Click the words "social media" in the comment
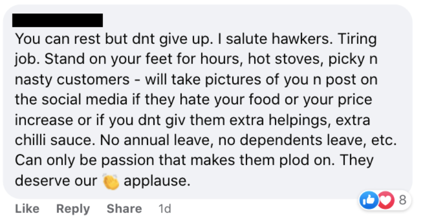 pyautogui.click(x=84, y=99)
